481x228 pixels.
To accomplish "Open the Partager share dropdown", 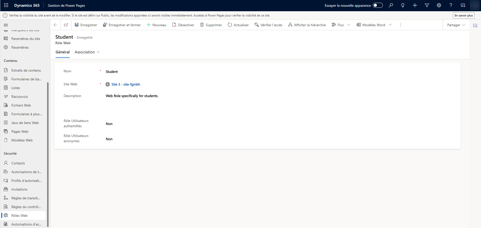I will pyautogui.click(x=456, y=25).
